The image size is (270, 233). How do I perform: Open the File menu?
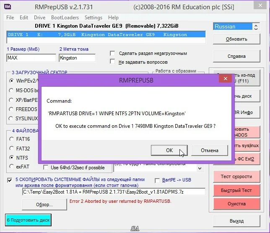[10, 18]
